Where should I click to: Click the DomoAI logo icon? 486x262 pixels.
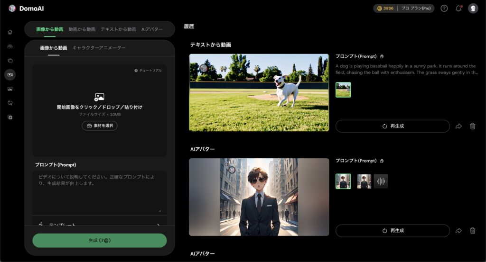12,9
